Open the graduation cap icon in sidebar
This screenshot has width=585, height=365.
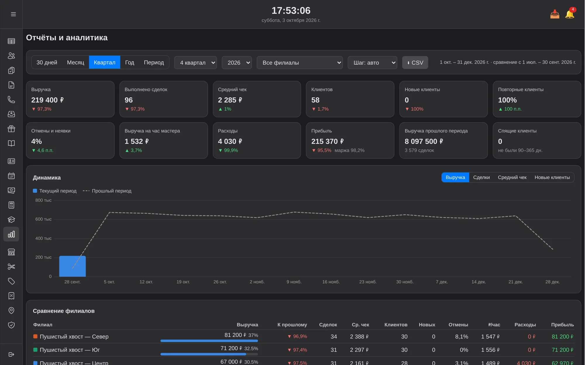(11, 220)
